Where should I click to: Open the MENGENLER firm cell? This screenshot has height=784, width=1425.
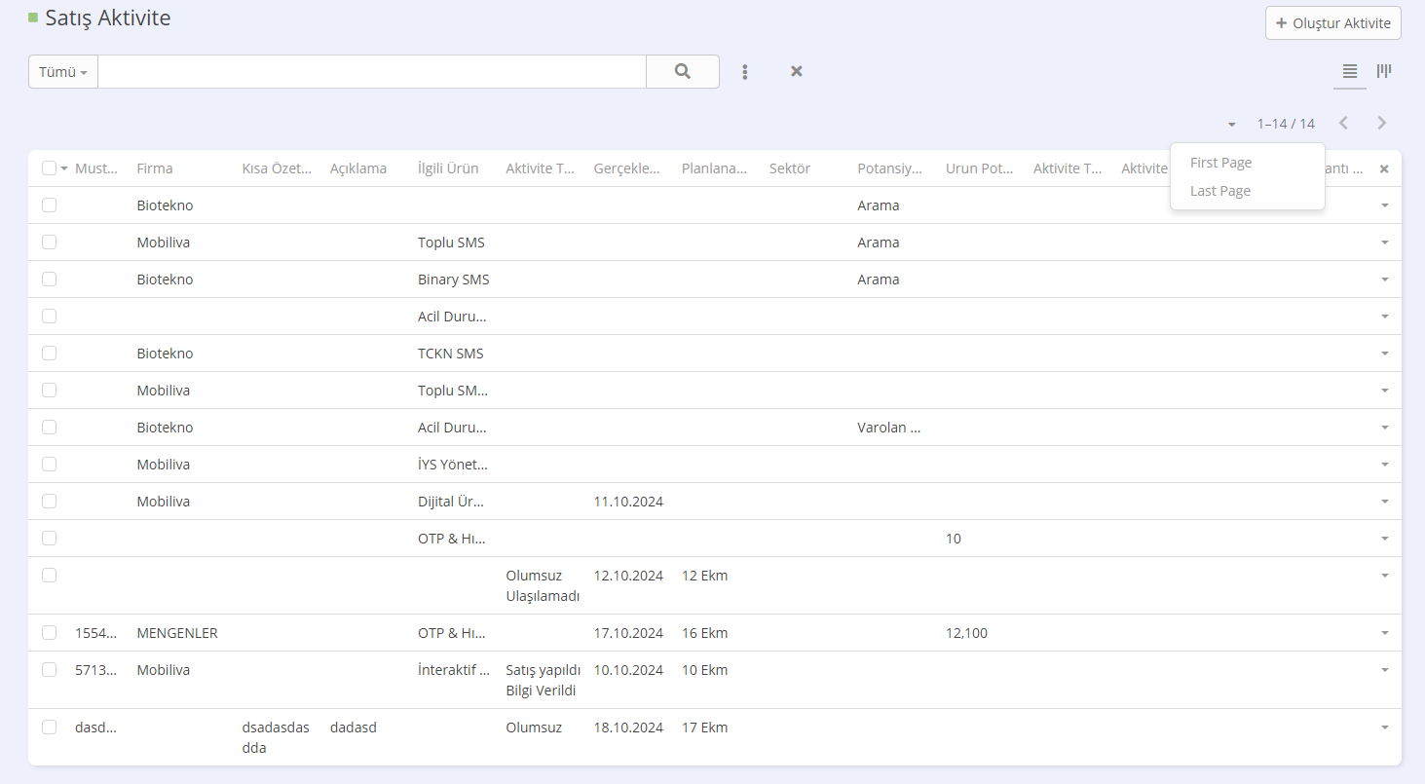tap(177, 633)
